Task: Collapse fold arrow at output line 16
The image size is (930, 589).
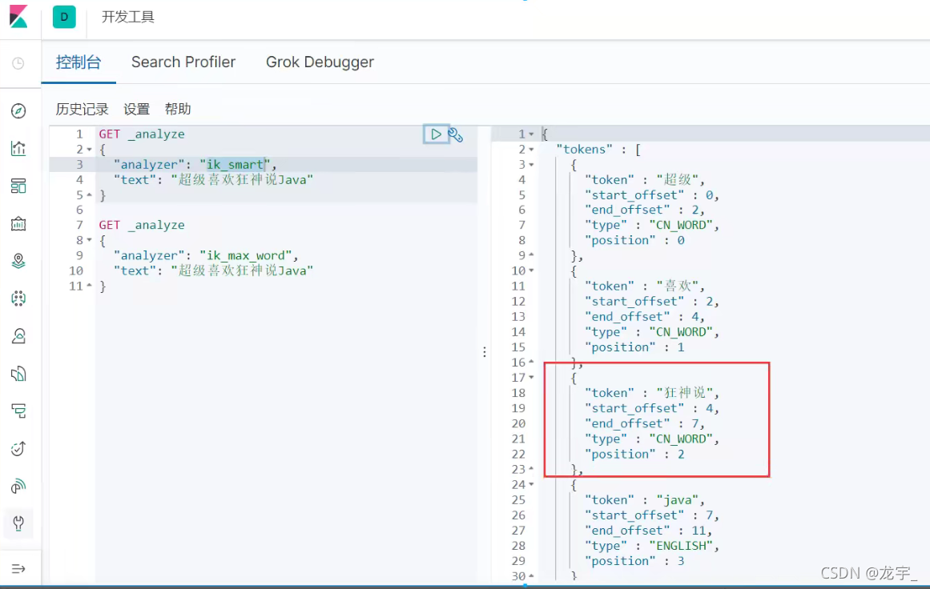Action: point(531,362)
